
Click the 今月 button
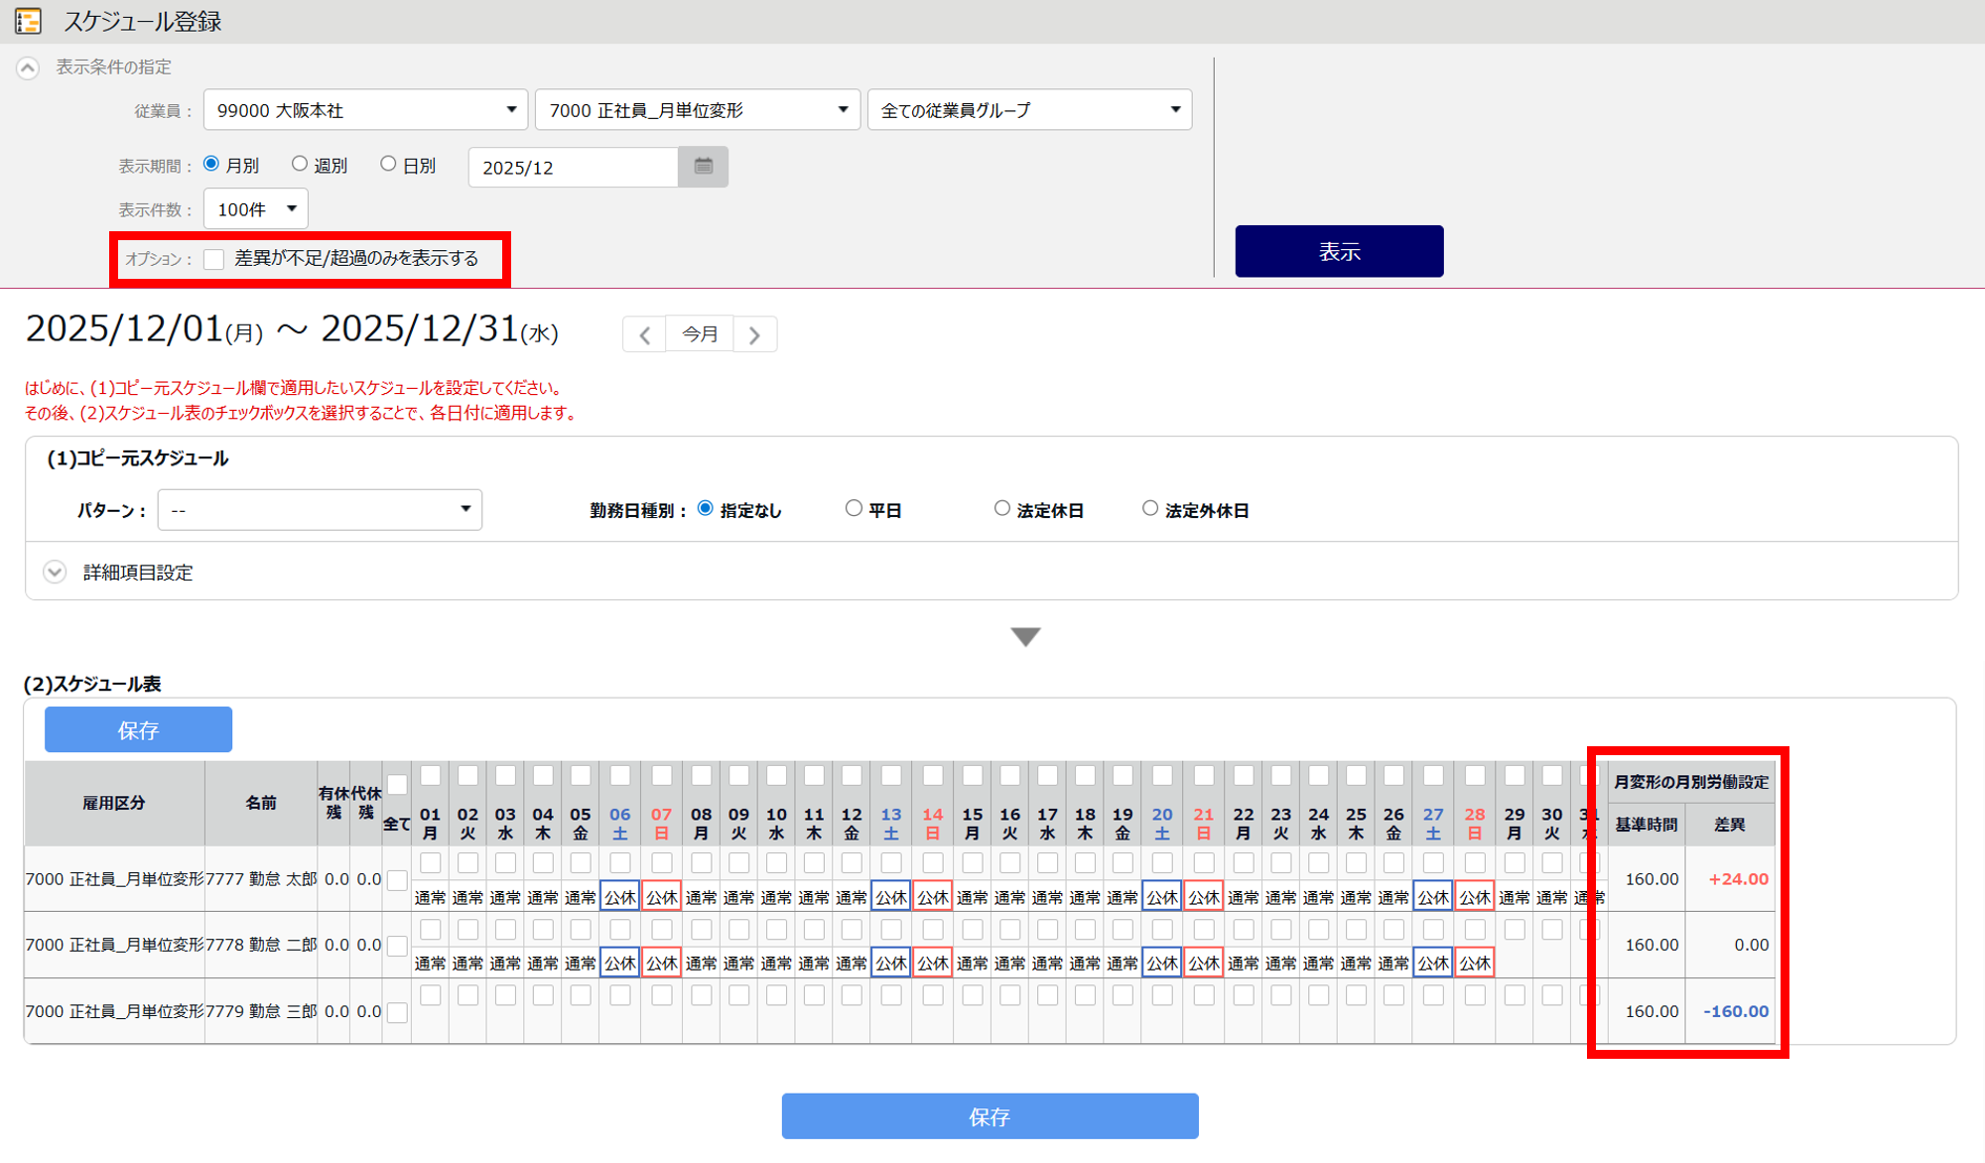700,335
